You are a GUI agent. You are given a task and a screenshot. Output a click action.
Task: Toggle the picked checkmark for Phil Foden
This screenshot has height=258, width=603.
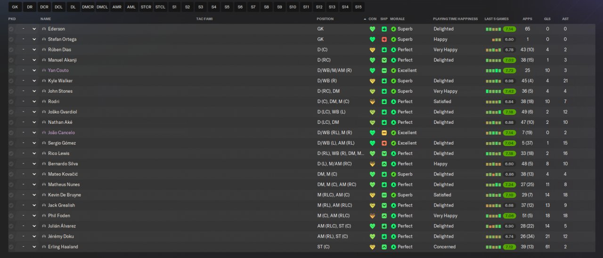pyautogui.click(x=11, y=215)
